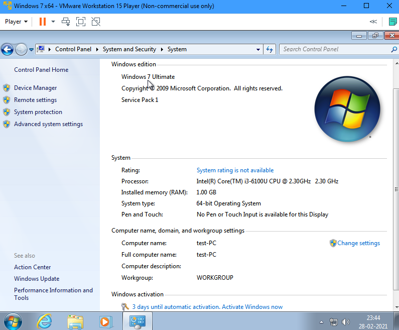Enter VMware full screen mode
The width and height of the screenshot is (399, 330).
pyautogui.click(x=81, y=22)
